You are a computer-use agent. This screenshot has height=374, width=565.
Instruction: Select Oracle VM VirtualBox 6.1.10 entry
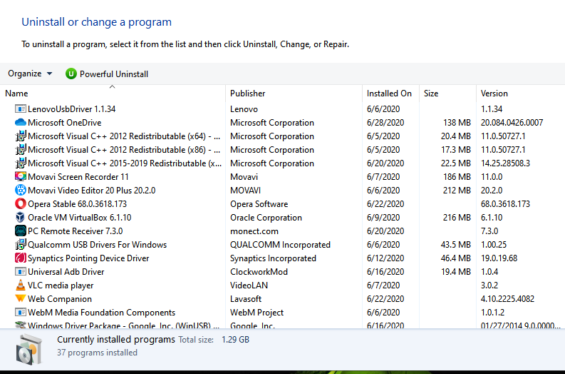click(x=80, y=218)
